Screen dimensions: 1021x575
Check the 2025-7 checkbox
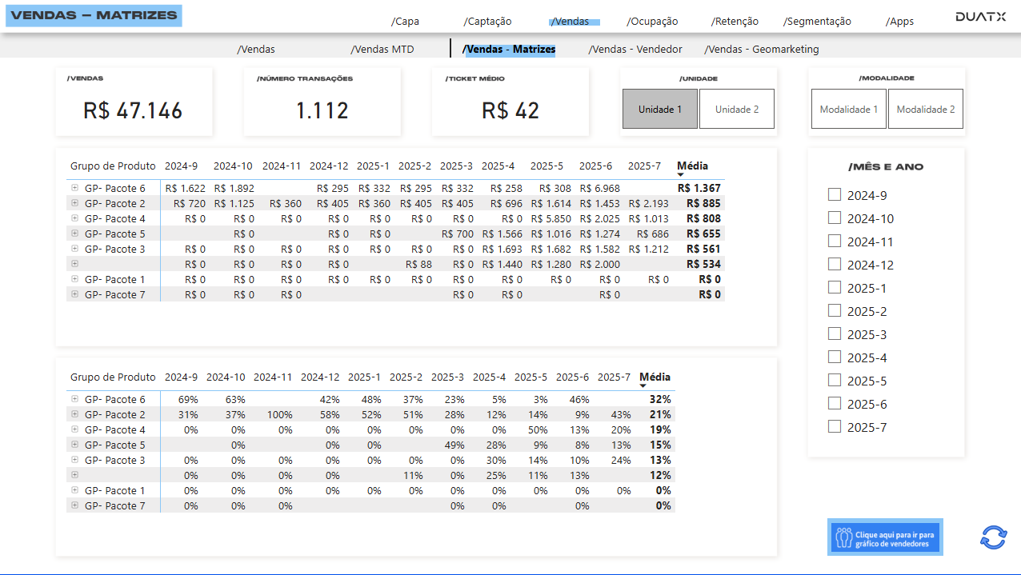click(x=835, y=426)
